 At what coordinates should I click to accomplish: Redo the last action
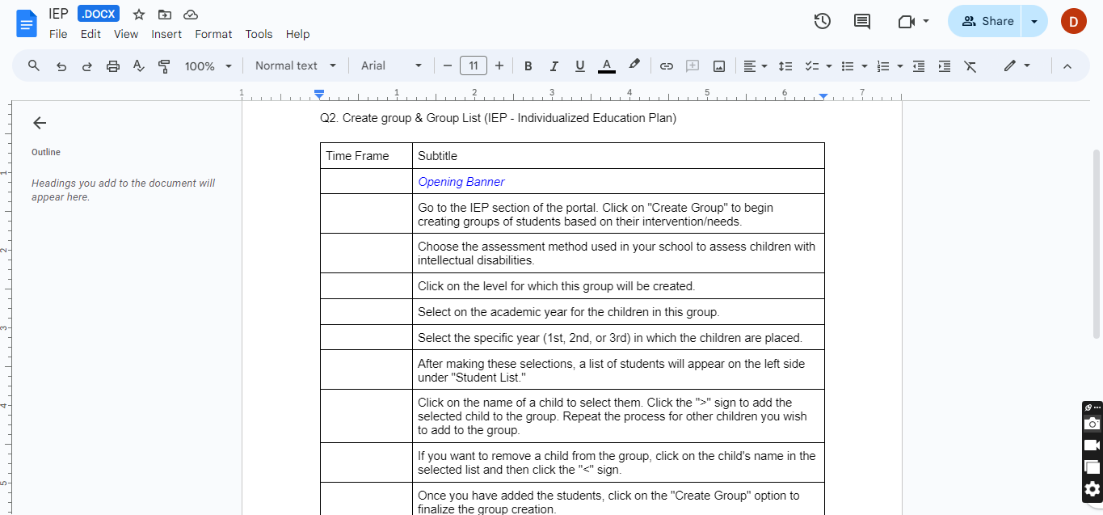coord(86,66)
